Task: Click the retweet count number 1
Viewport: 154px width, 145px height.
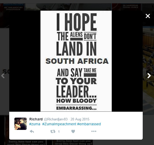Action: pyautogui.click(x=59, y=131)
